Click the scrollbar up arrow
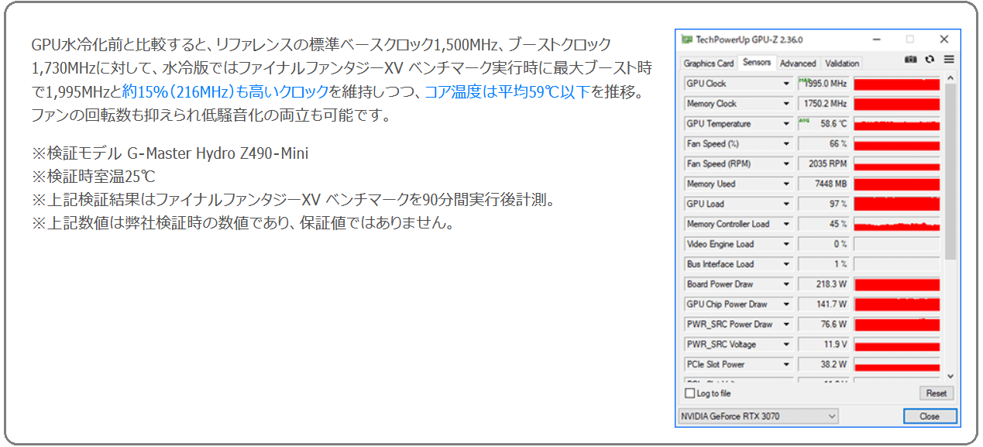This screenshot has height=447, width=983. [950, 77]
